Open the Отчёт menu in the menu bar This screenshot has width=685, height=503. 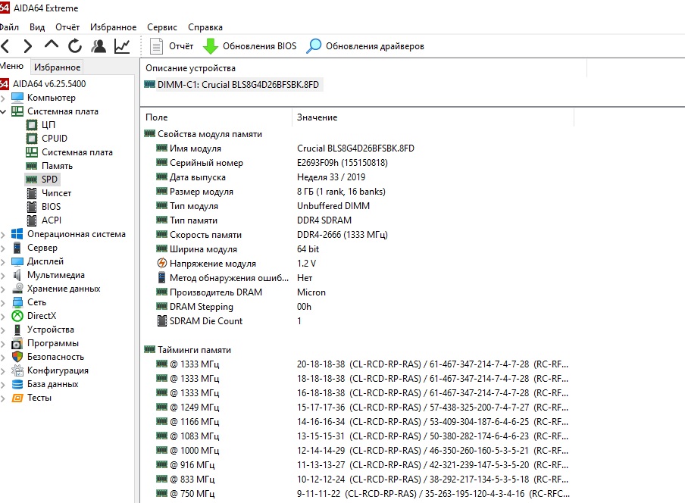tap(67, 27)
